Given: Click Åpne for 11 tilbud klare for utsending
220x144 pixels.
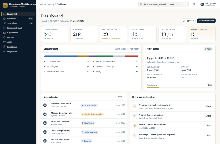Looking at the screenshot, I should pos(209,116).
